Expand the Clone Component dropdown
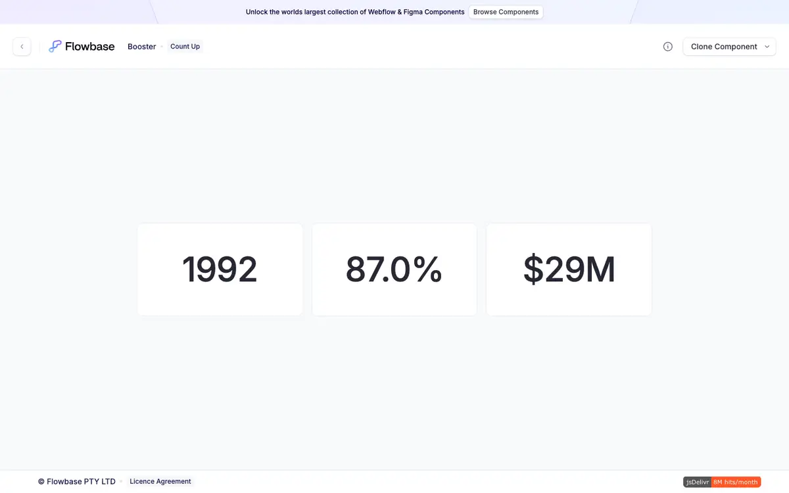The image size is (789, 493). (x=730, y=47)
